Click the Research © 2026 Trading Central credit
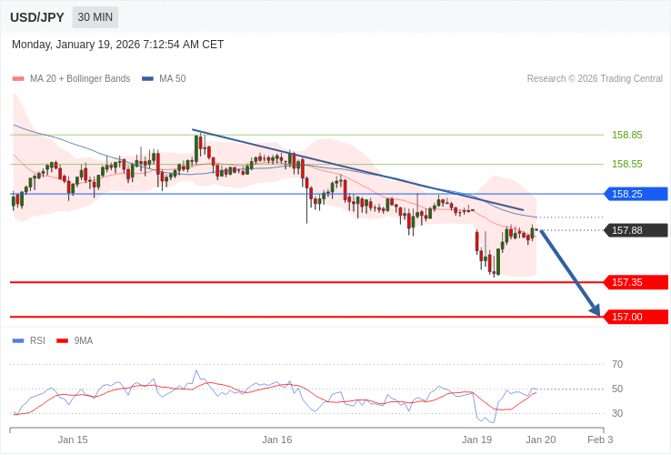Screen dimensions: 671x455 [x=595, y=79]
